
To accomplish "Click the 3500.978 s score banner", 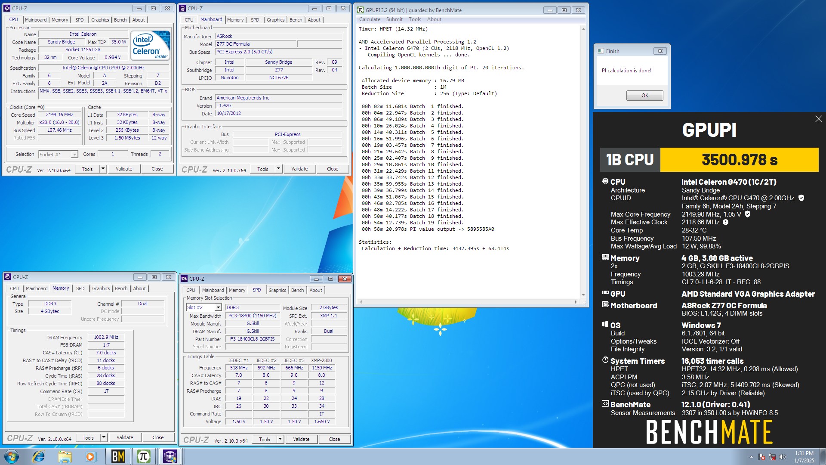I will point(740,160).
